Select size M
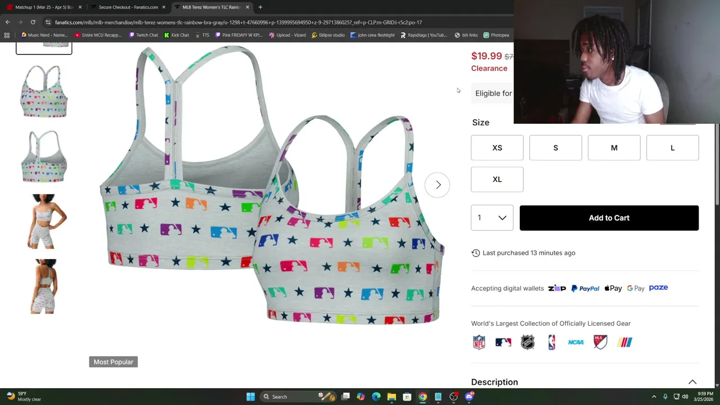This screenshot has width=720, height=405. pos(614,148)
